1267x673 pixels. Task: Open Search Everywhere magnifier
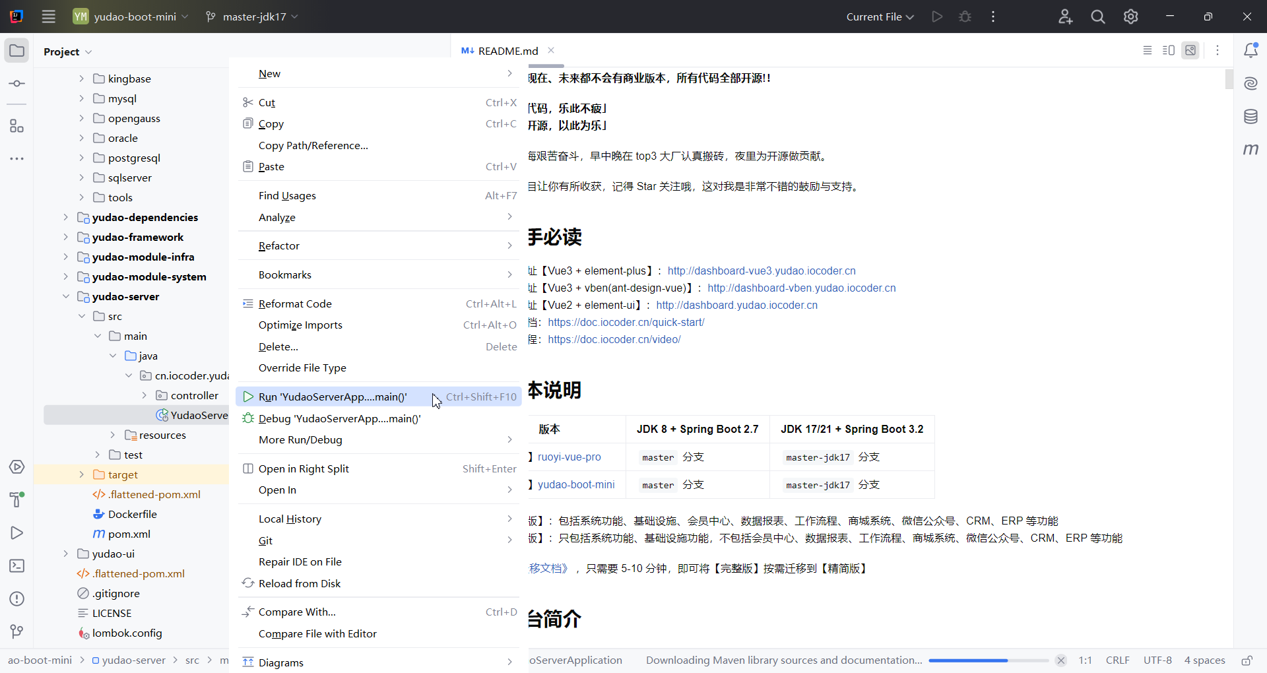tap(1098, 16)
